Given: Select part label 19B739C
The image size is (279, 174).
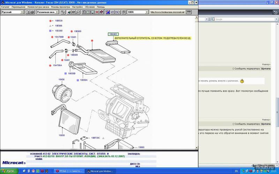Looking at the screenshot, I should tap(96, 138).
